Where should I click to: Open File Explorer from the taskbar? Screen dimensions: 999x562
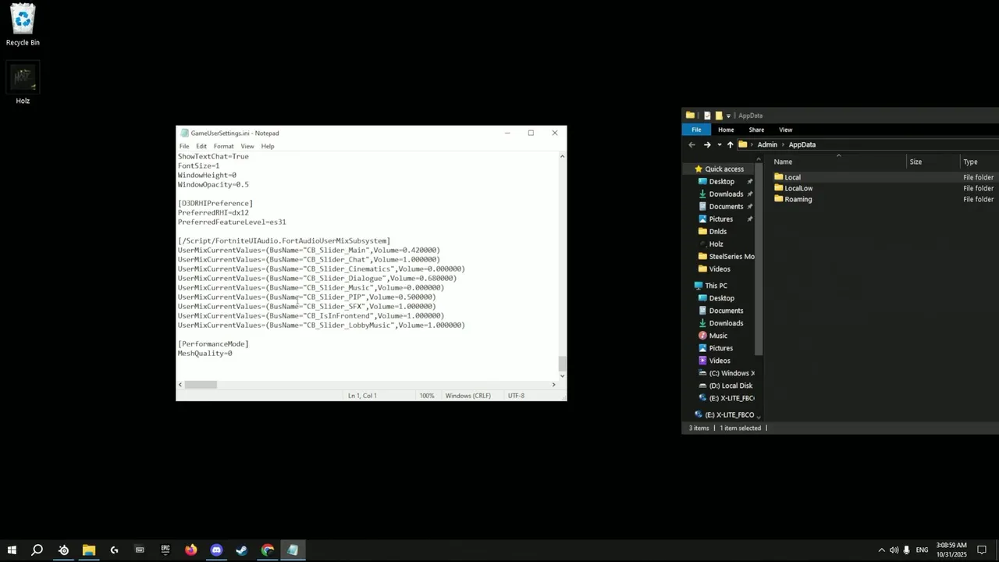point(89,550)
